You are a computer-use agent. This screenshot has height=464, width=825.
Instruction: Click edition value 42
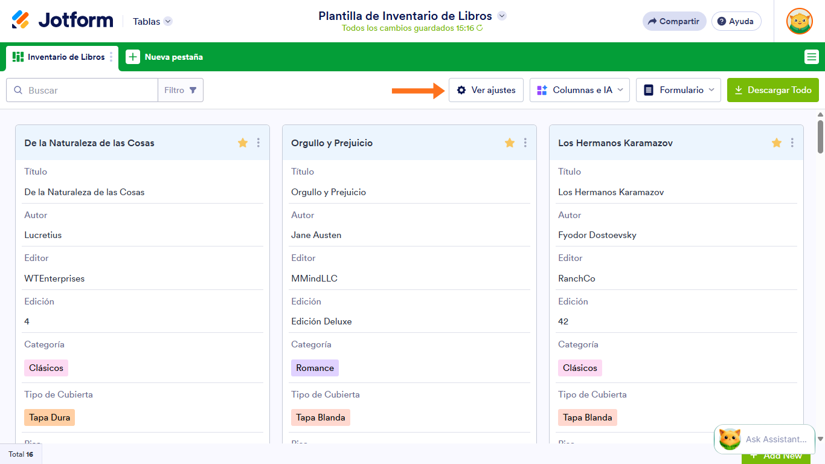pyautogui.click(x=563, y=321)
